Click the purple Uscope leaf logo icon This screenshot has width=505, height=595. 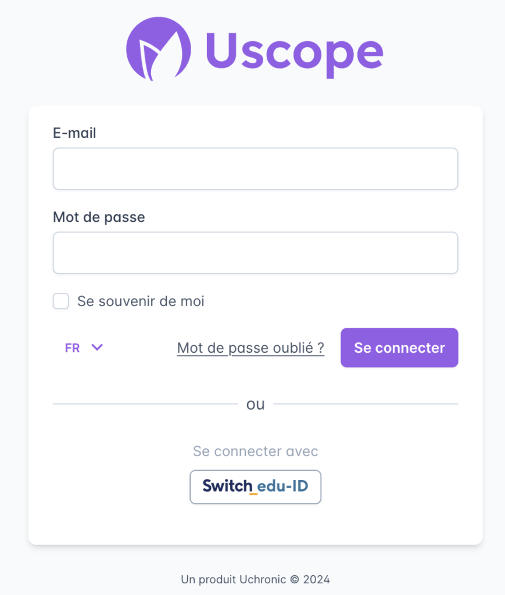point(158,49)
